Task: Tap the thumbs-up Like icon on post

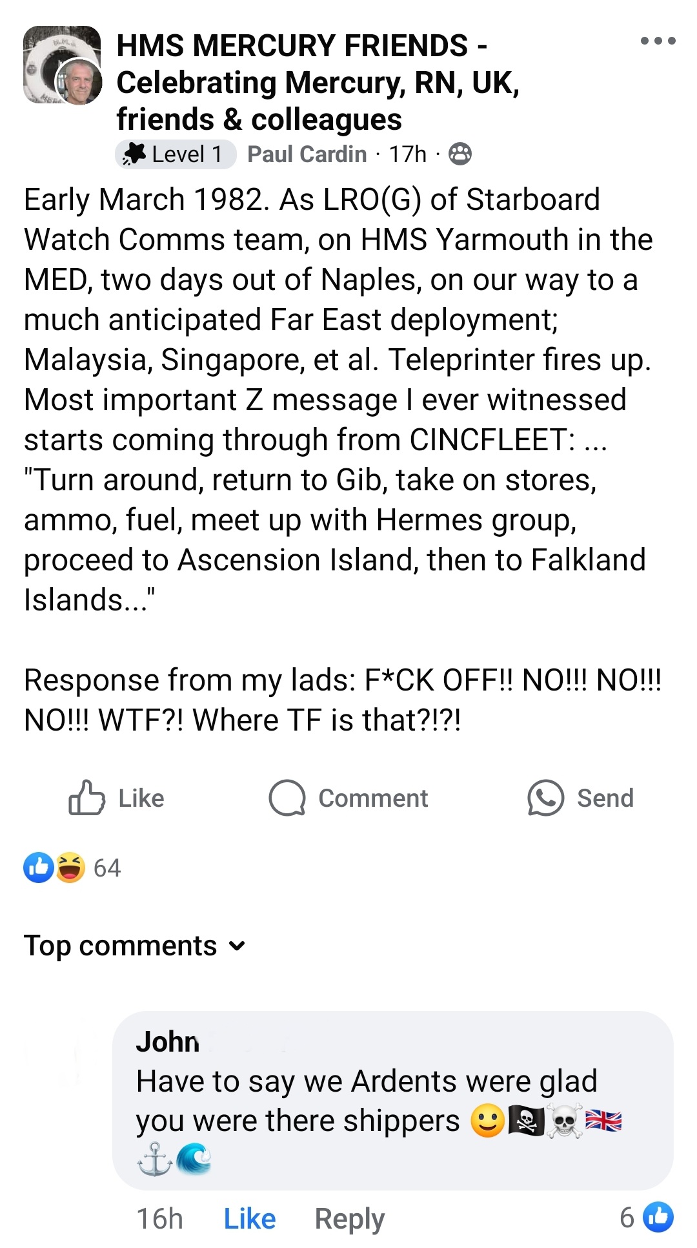Action: (x=86, y=798)
